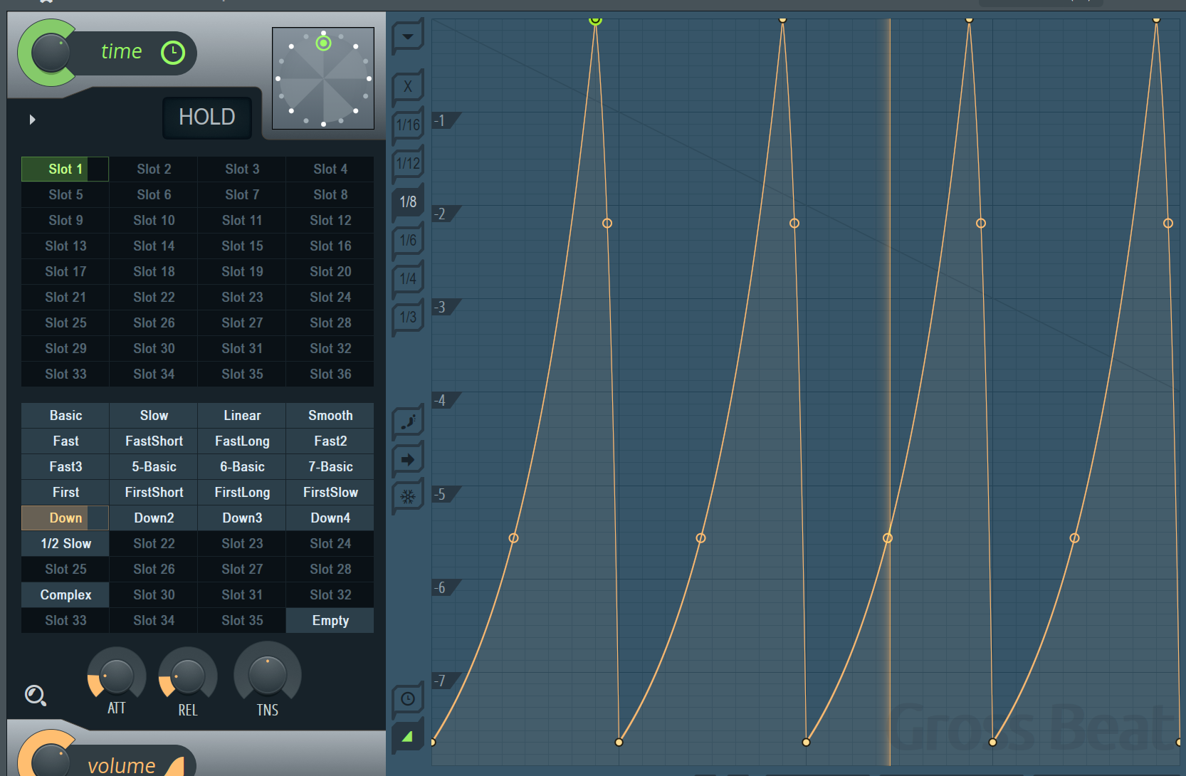This screenshot has width=1186, height=776.
Task: Select the 7-Basic preset
Action: click(330, 466)
